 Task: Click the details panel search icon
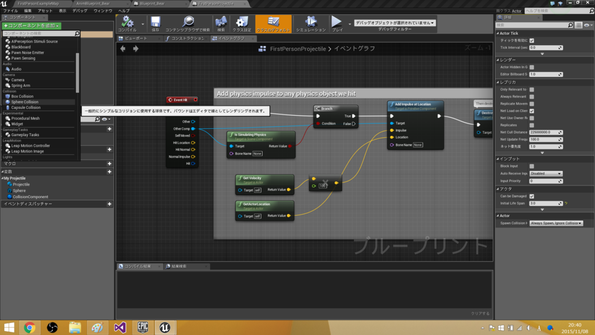coord(570,25)
